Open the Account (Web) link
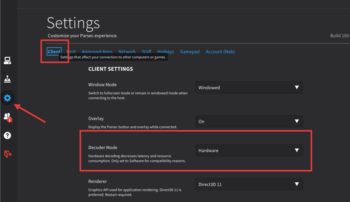 click(220, 52)
